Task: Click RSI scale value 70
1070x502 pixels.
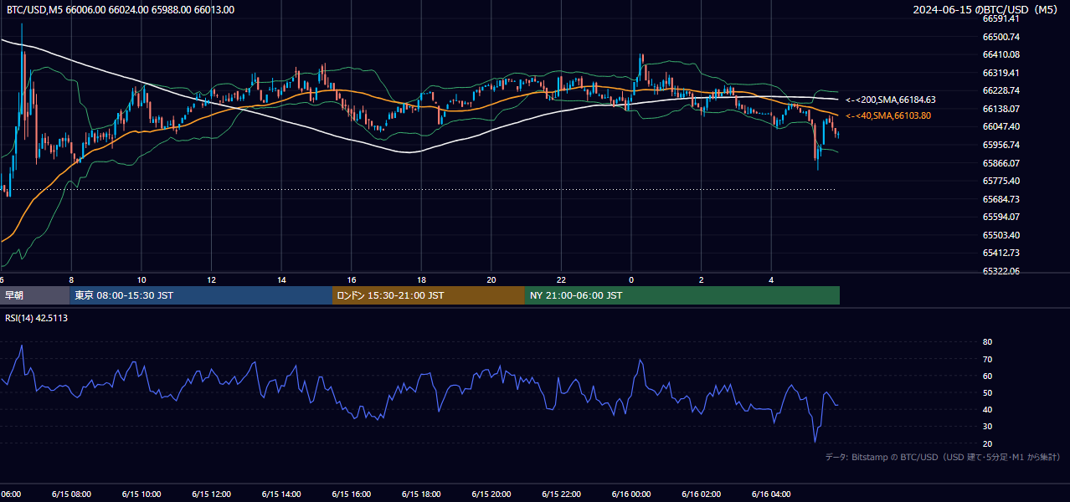Action: pos(987,359)
